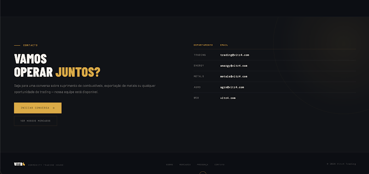Click the VITR4 logo in footer
Viewport: 369px width, 174px height.
[19, 164]
